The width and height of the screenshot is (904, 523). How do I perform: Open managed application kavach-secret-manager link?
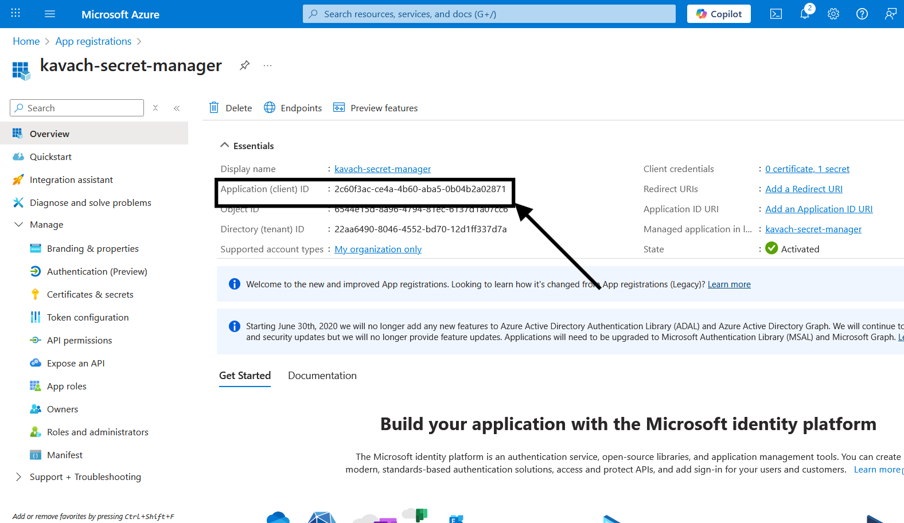pyautogui.click(x=813, y=229)
